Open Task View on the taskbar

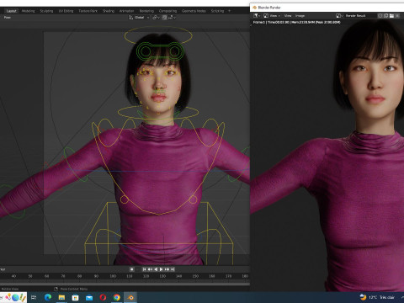(34, 297)
